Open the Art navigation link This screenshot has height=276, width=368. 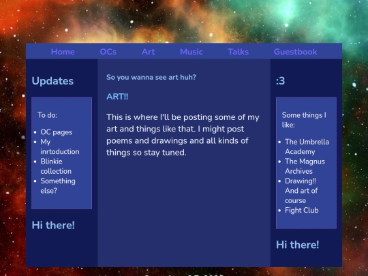click(x=148, y=52)
